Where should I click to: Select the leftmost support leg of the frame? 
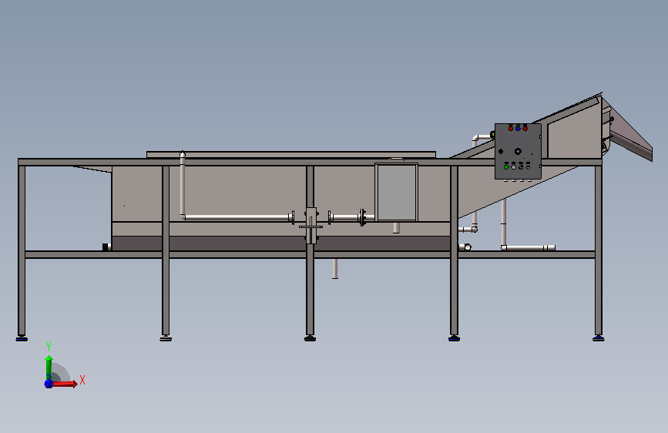[22, 250]
